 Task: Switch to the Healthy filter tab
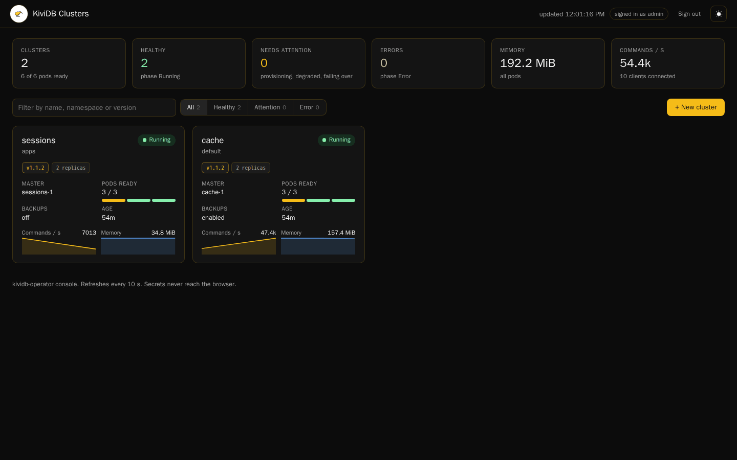227,107
